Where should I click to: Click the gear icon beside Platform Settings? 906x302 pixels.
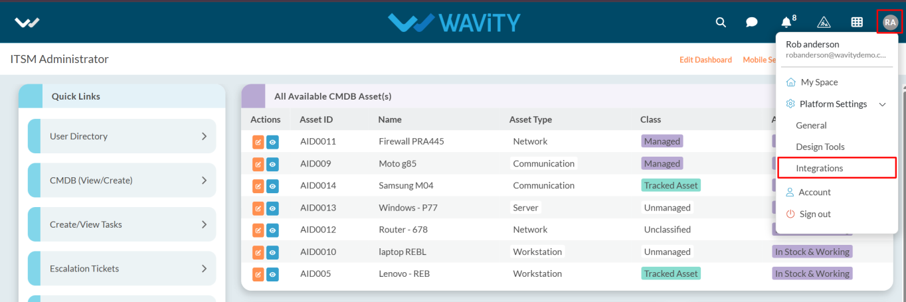790,104
